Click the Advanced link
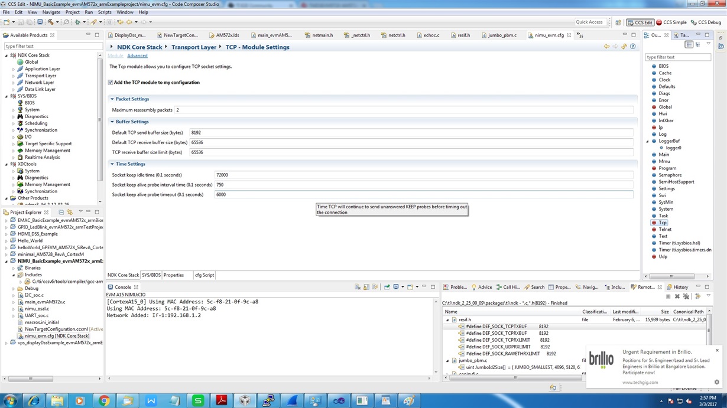The width and height of the screenshot is (727, 408). [x=137, y=56]
